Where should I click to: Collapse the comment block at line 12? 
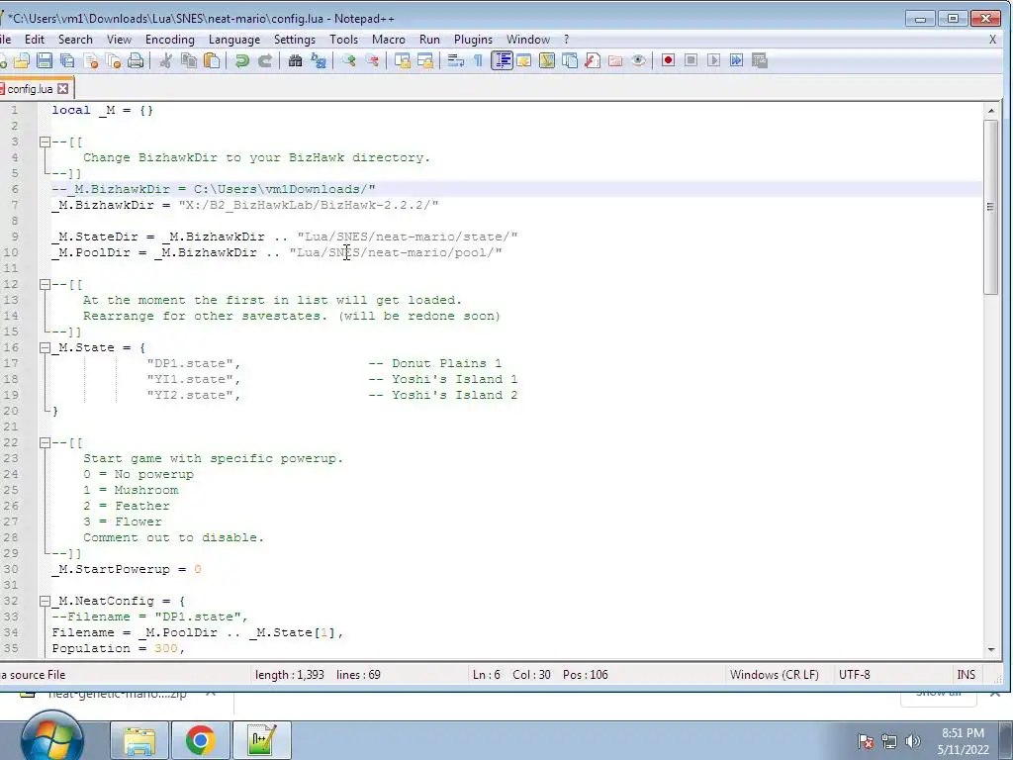45,284
